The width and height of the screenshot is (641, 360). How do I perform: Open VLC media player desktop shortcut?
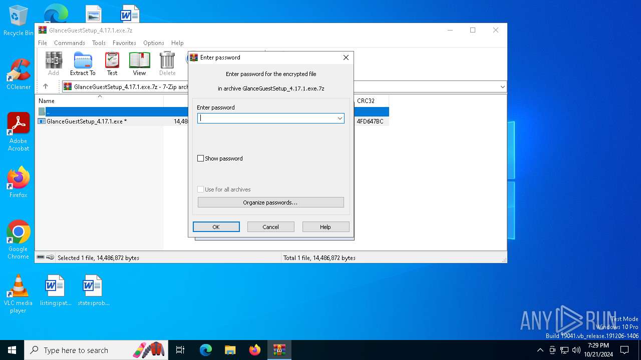pyautogui.click(x=19, y=293)
